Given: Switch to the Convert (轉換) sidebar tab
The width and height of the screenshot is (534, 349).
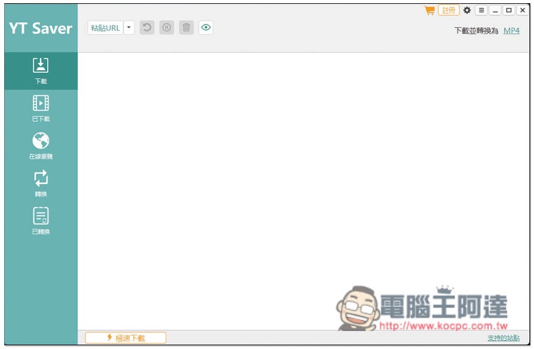Looking at the screenshot, I should click(41, 183).
